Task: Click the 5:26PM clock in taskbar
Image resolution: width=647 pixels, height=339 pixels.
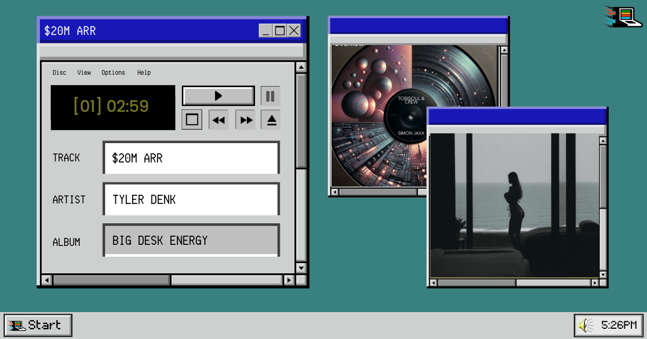Action: 618,325
